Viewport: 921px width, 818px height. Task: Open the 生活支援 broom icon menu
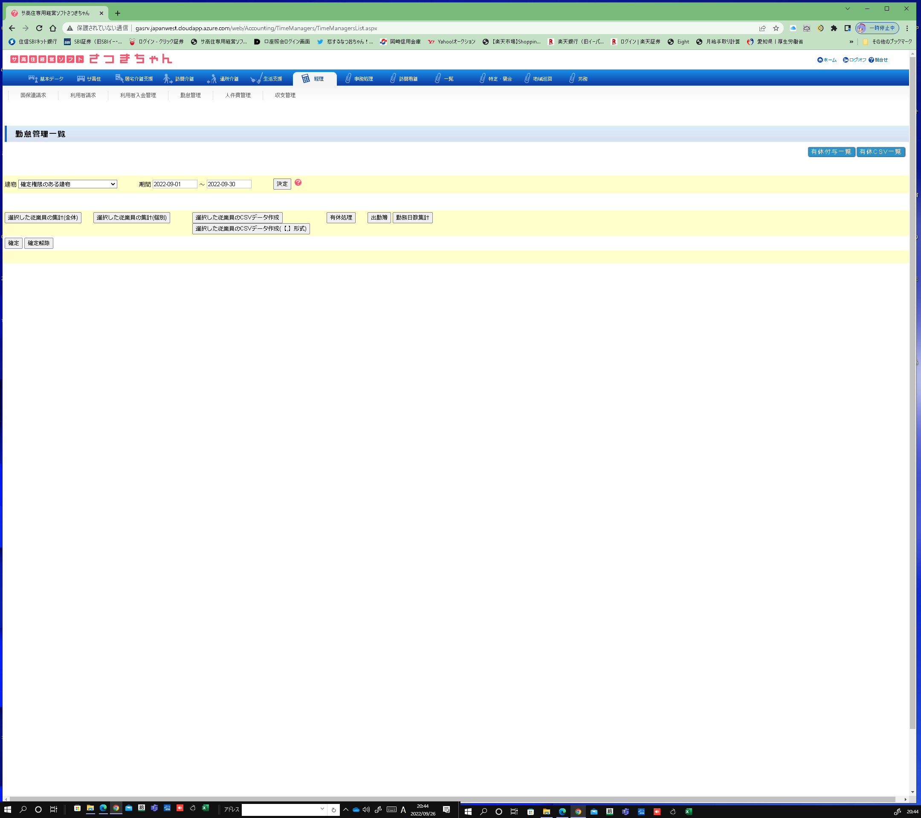[x=256, y=79]
